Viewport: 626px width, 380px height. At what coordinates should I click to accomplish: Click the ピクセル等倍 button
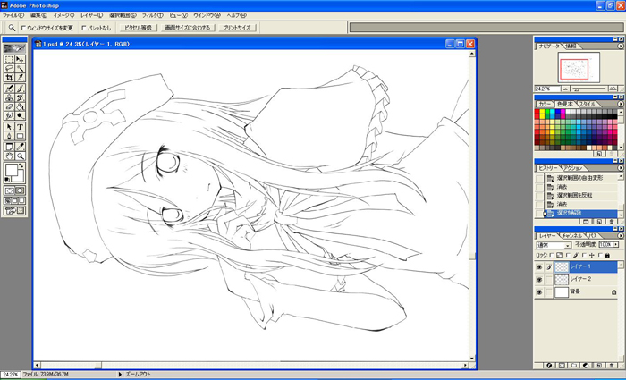pyautogui.click(x=139, y=28)
